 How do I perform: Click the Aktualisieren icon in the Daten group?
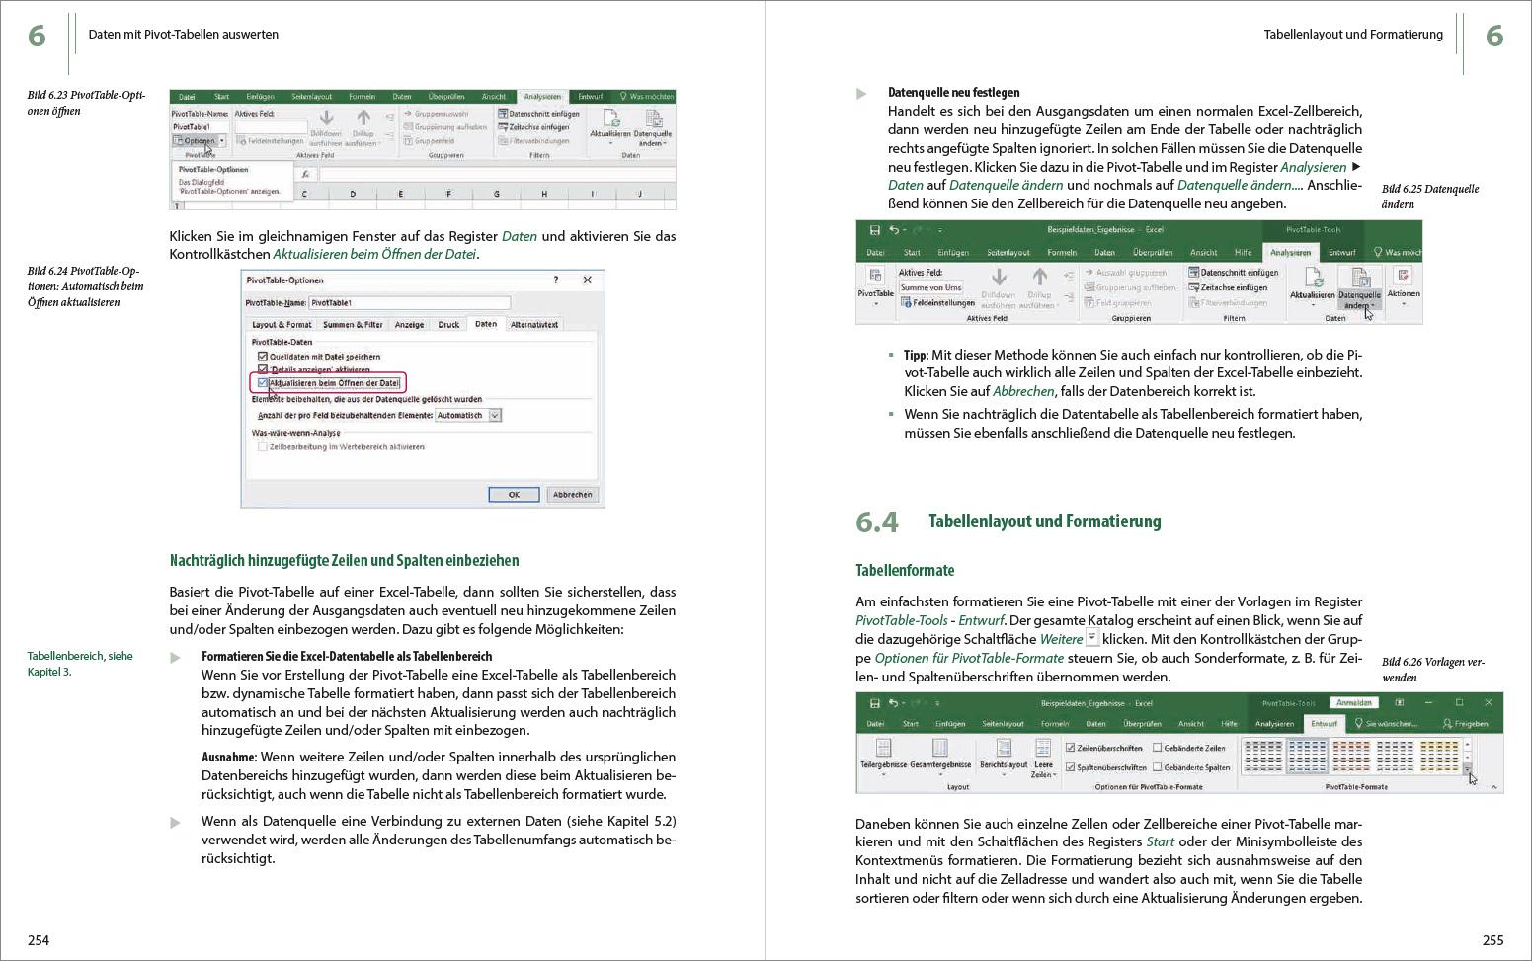(x=1316, y=278)
